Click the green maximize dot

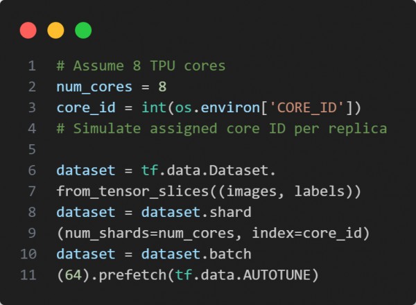point(83,31)
